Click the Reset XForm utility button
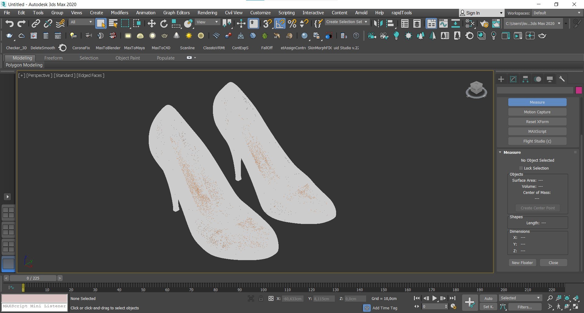Viewport: 584px width, 313px height. coord(537,122)
